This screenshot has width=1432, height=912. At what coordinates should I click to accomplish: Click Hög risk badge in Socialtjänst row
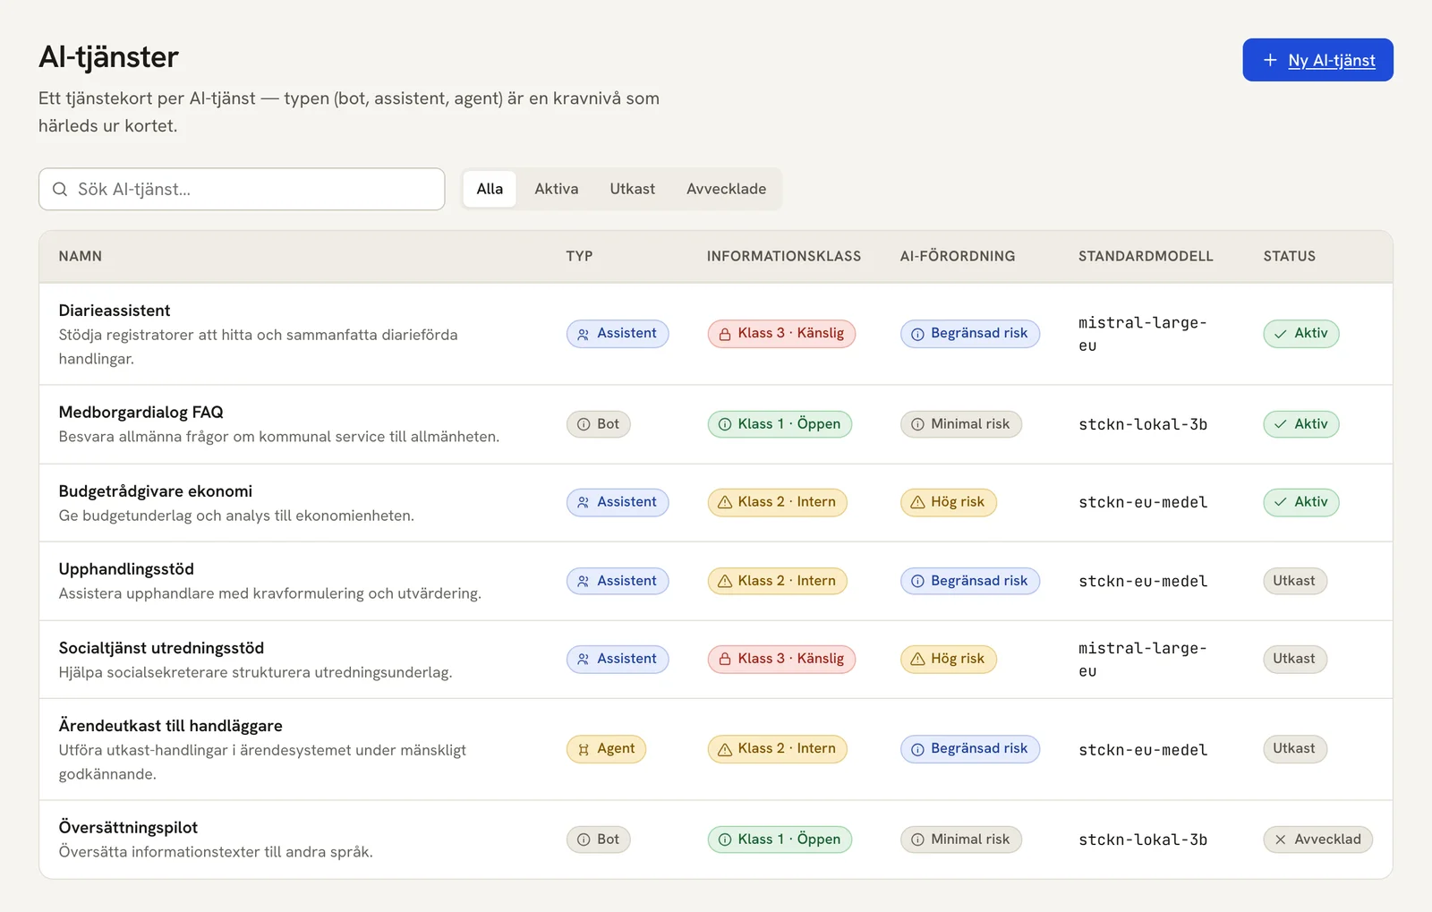(948, 659)
